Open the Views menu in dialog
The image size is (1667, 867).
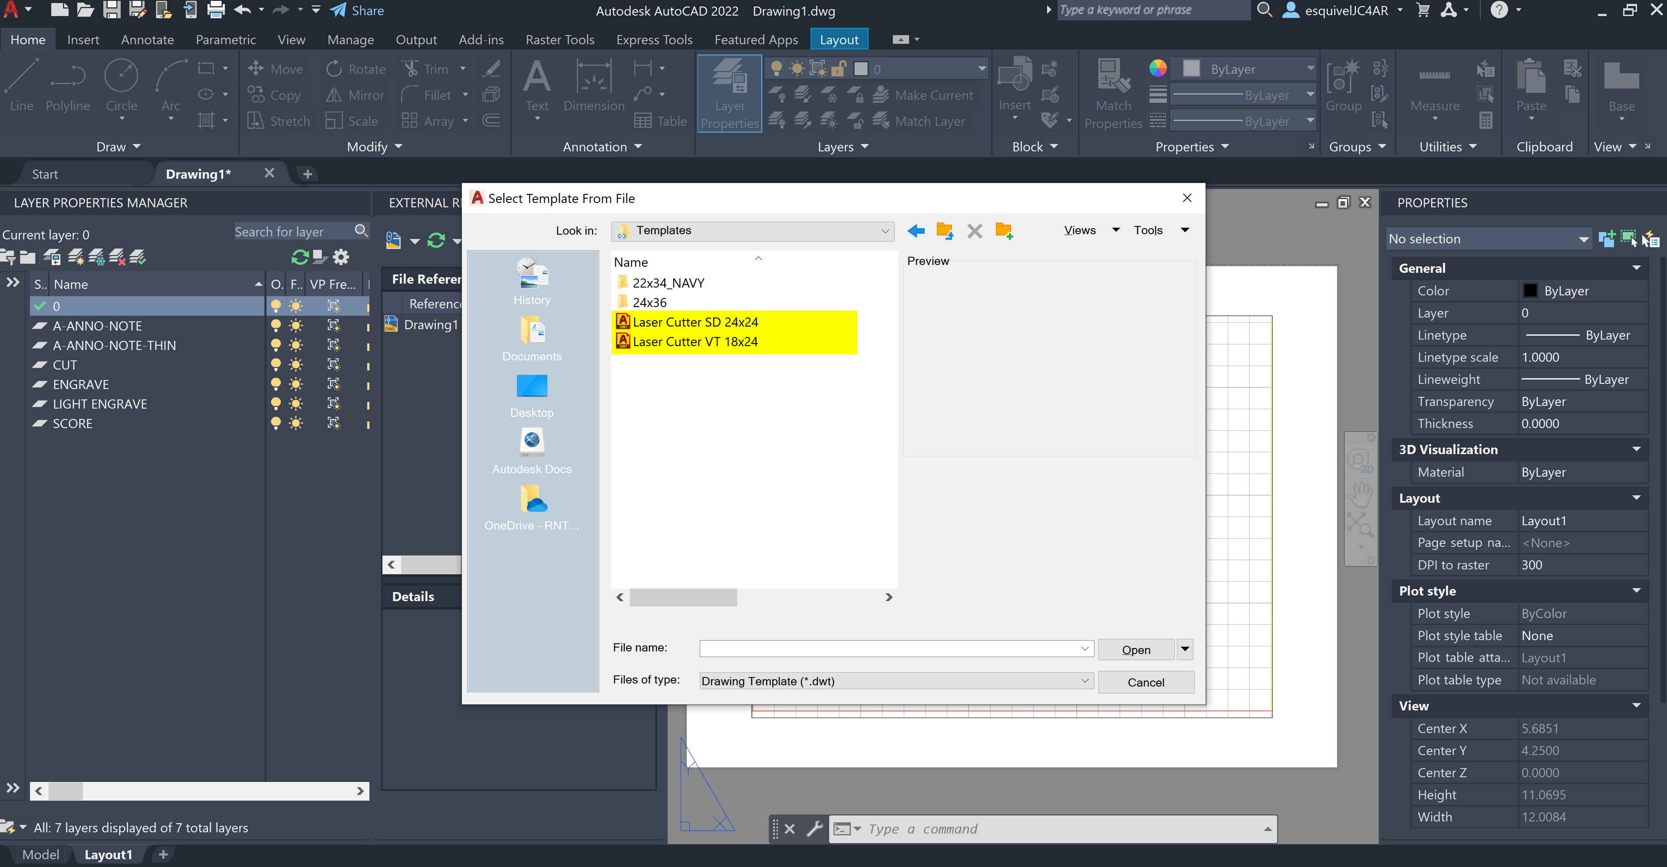pos(1091,230)
